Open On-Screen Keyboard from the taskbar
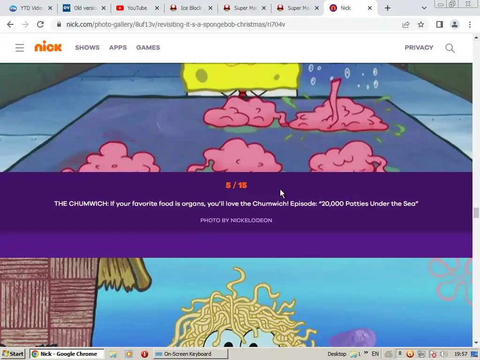This screenshot has height=360, width=480. coord(190,354)
